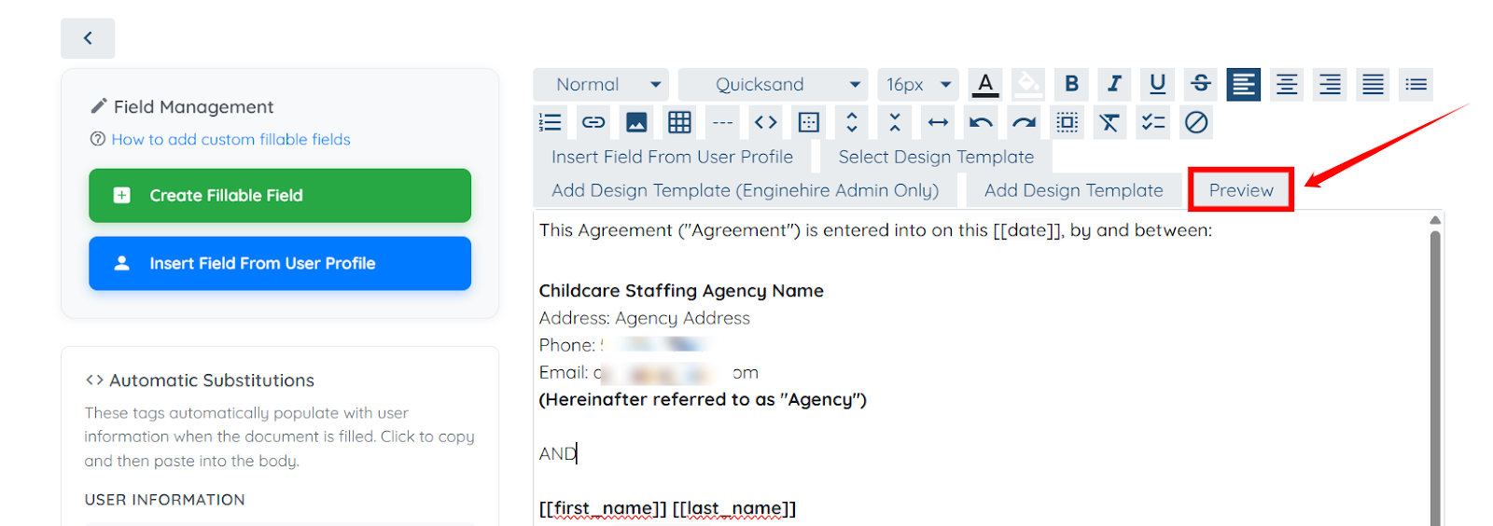
Task: Insert a table
Action: tap(679, 122)
